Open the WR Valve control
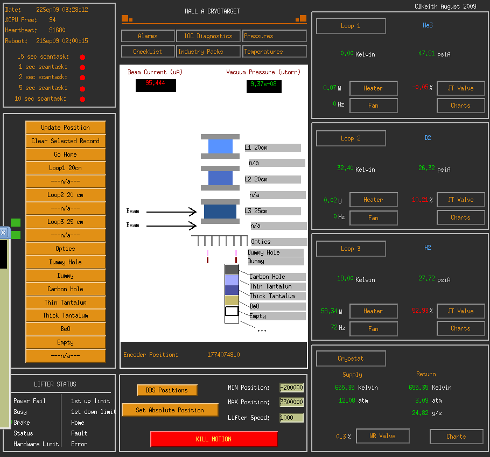The height and width of the screenshot is (457, 490). 383,436
